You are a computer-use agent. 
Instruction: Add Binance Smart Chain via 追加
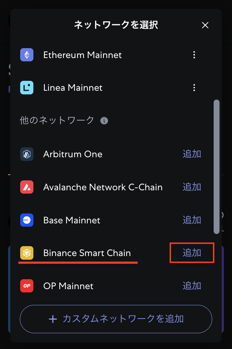pyautogui.click(x=192, y=253)
